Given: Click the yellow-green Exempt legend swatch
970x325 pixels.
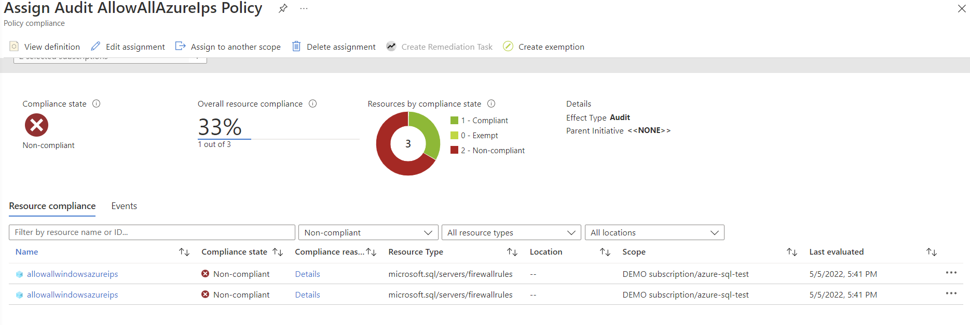Looking at the screenshot, I should click(x=454, y=135).
